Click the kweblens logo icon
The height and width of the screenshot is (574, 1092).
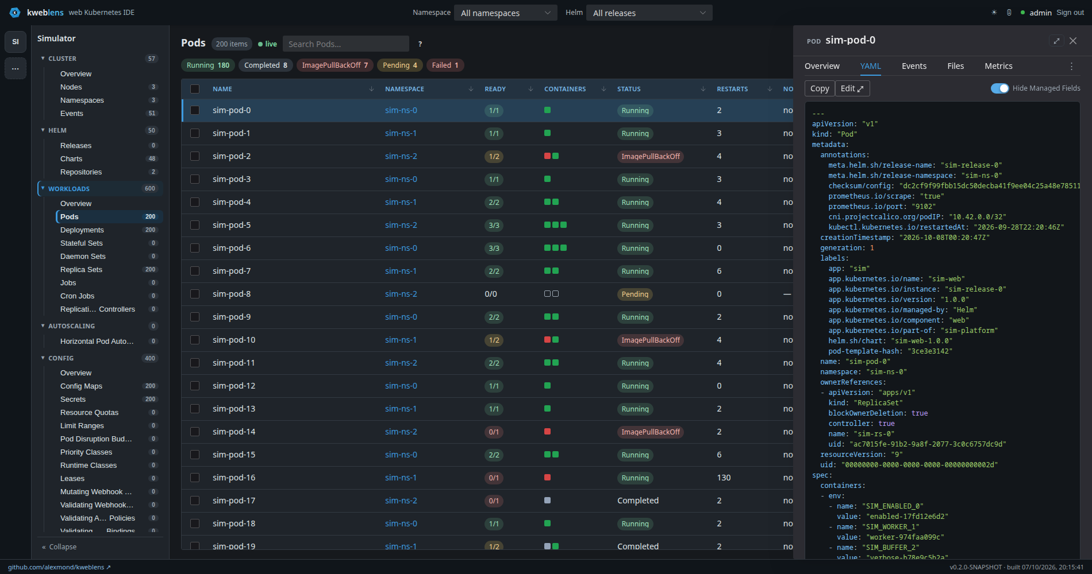point(15,13)
